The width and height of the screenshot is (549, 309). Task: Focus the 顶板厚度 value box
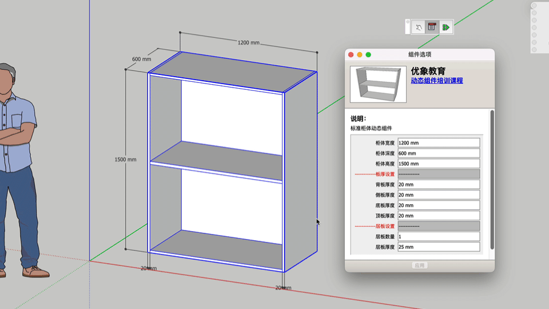438,216
